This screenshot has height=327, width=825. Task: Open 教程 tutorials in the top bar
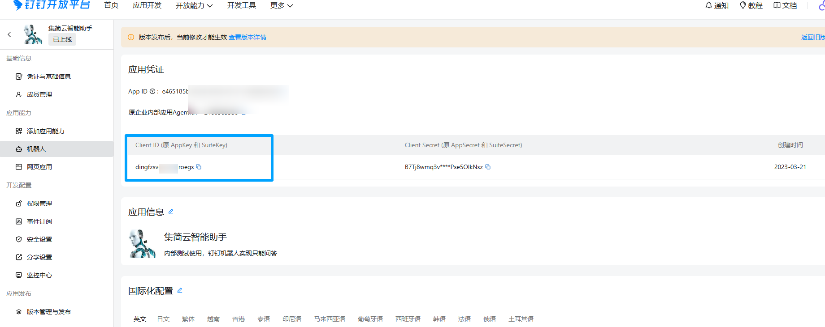(751, 5)
